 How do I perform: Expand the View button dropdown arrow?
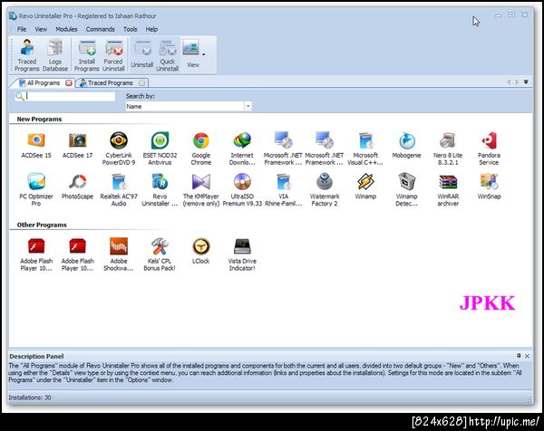point(204,54)
